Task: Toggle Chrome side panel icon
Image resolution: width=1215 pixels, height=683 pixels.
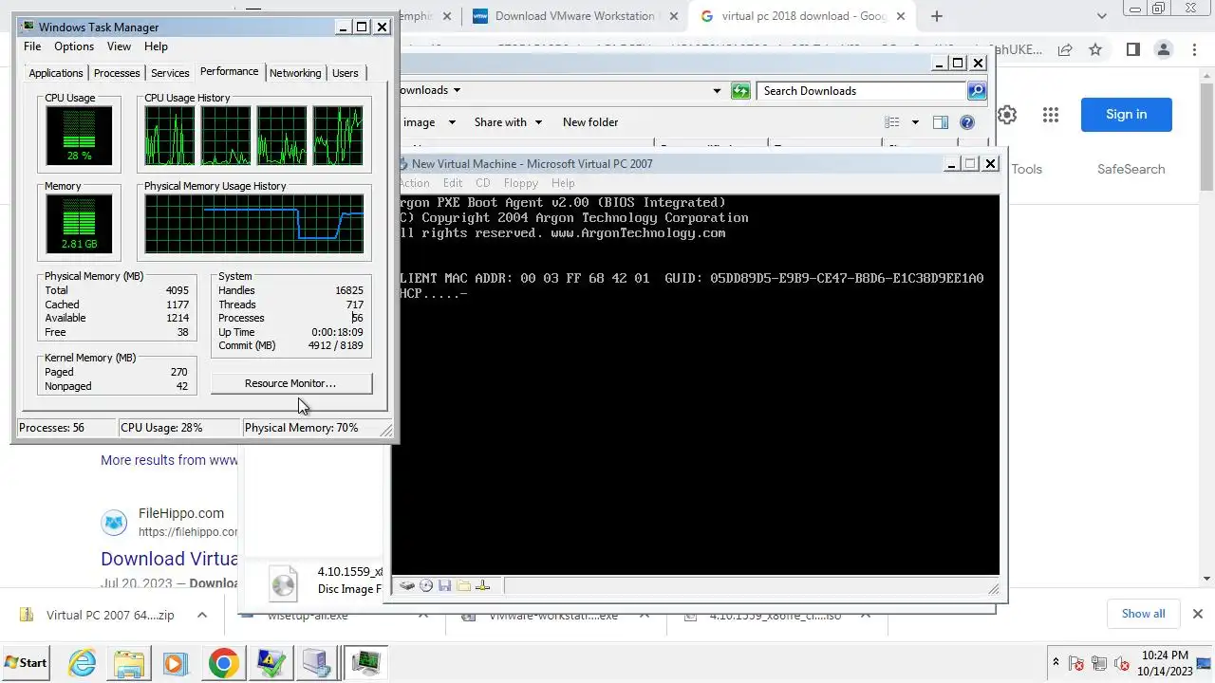Action: pos(1132,49)
